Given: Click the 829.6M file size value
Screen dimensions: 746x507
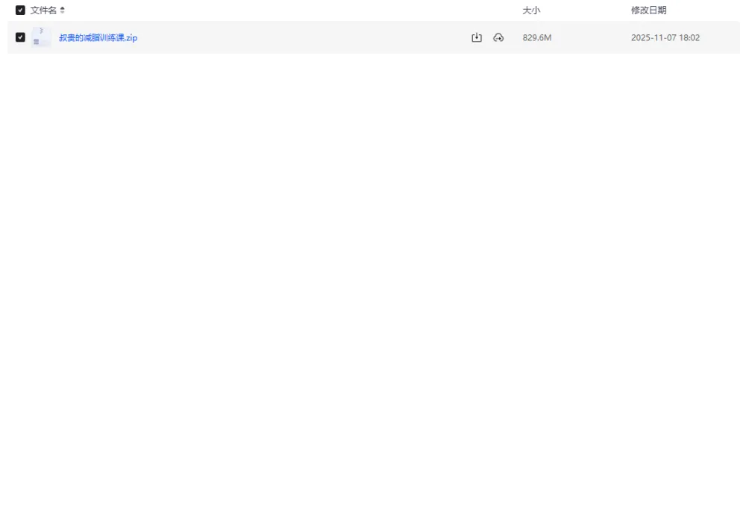Looking at the screenshot, I should tap(536, 38).
